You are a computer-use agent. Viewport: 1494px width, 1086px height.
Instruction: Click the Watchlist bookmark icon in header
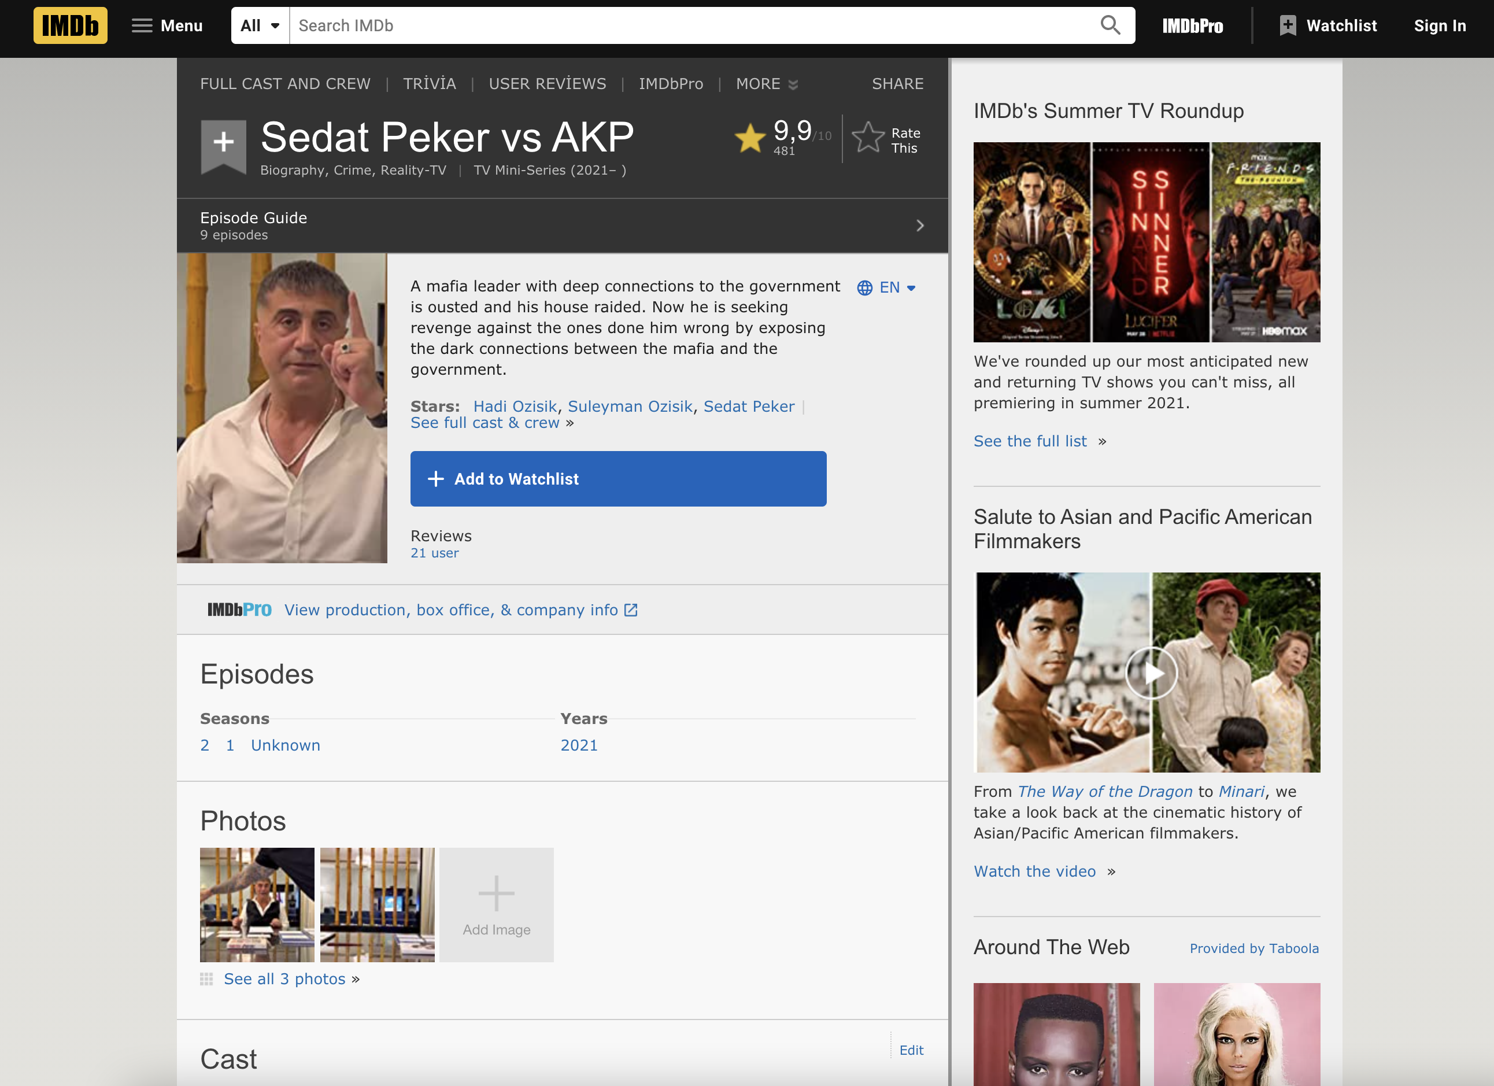point(1287,25)
